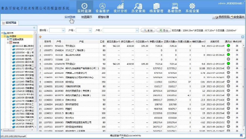This screenshot has height=139, width=246.
Task: Open the 历史查询 search icon
Action: 138,6
